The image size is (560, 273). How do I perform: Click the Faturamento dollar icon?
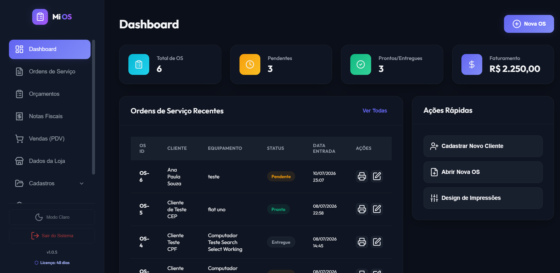click(x=472, y=64)
